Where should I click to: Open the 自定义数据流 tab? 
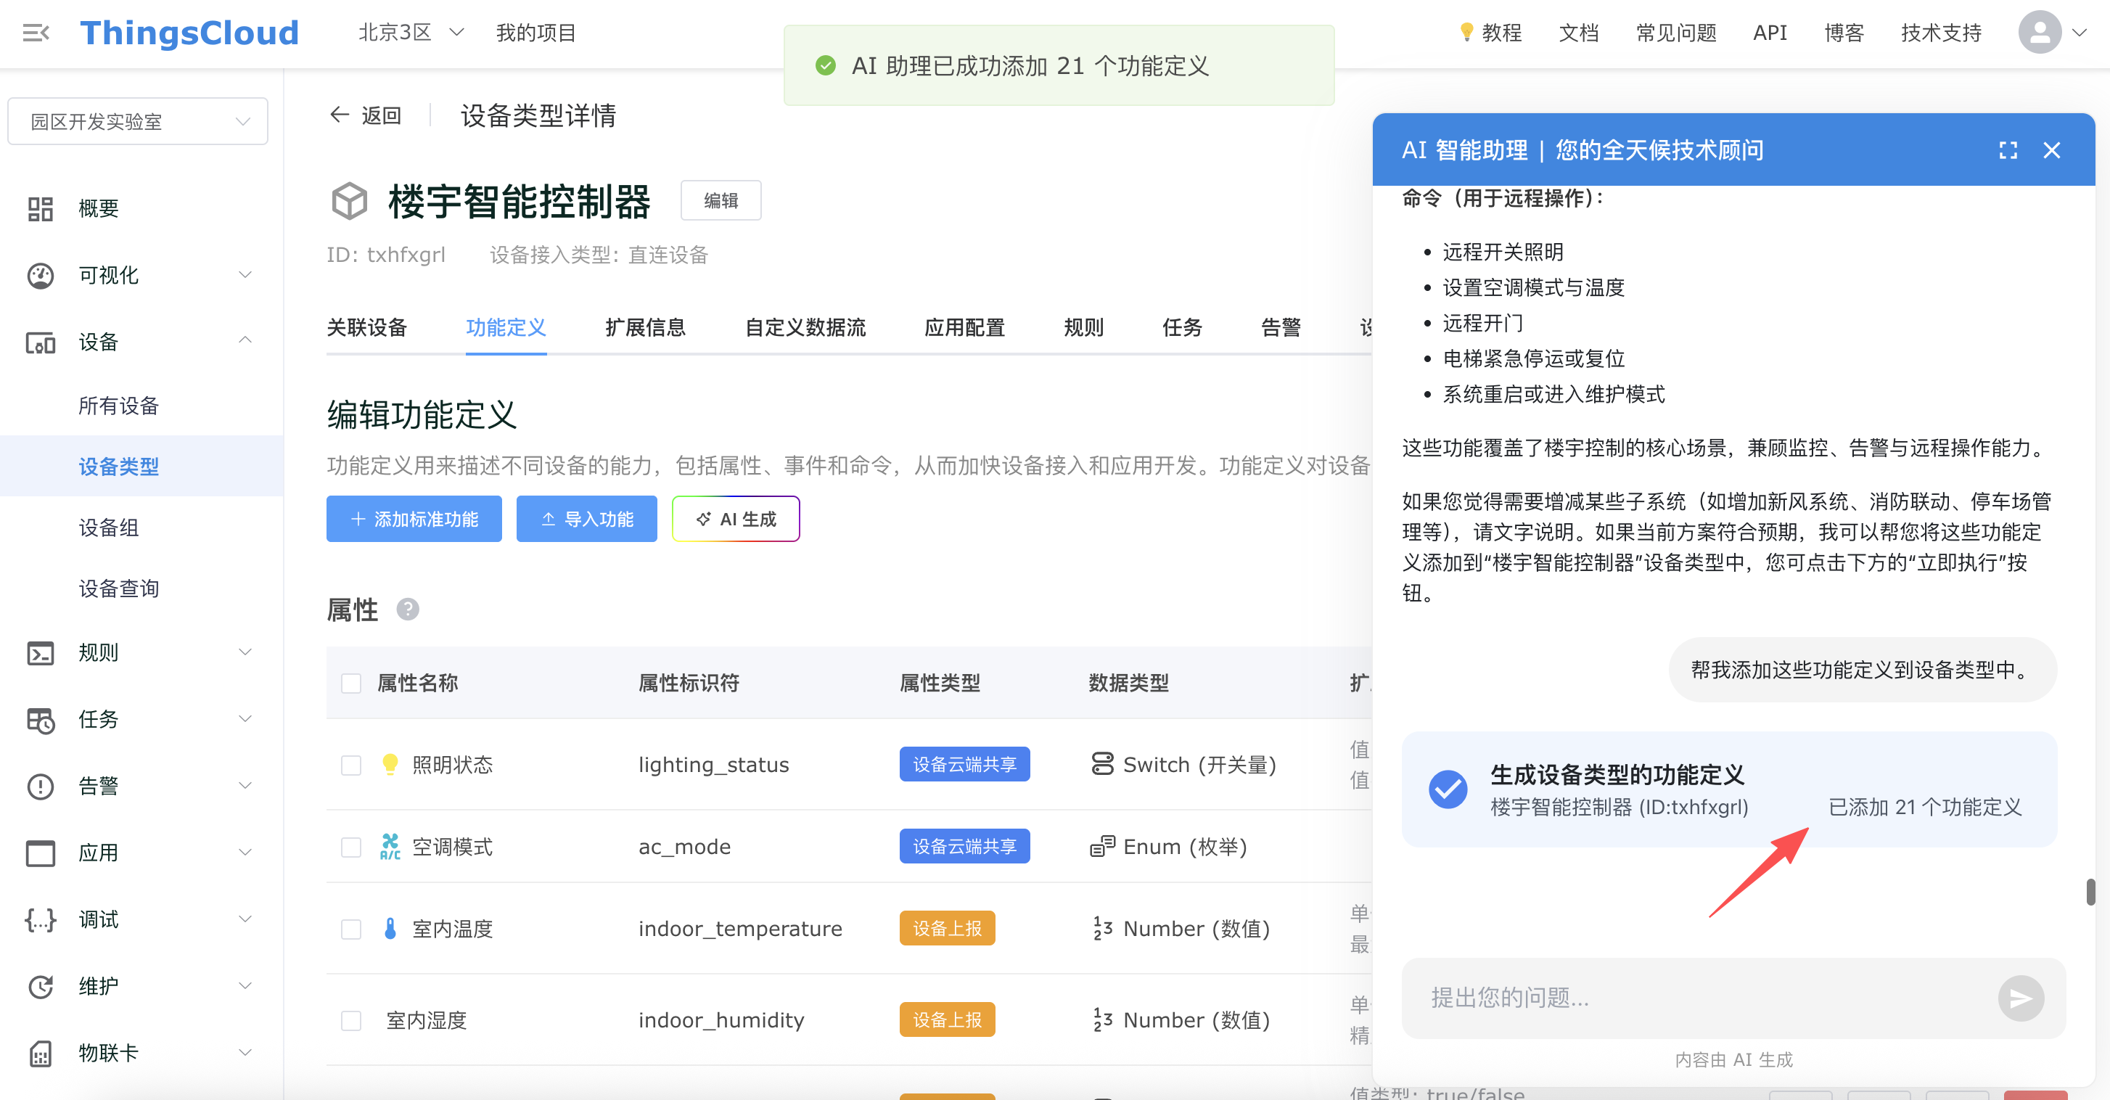805,328
